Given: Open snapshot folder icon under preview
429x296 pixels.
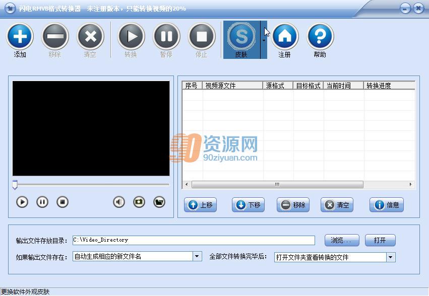Looking at the screenshot, I should pyautogui.click(x=159, y=202).
